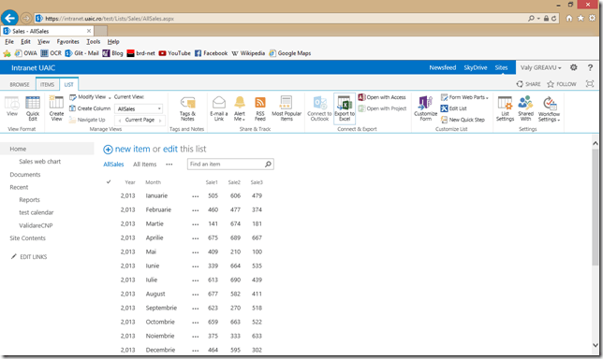The height and width of the screenshot is (359, 603).
Task: Open the views ellipsis next to All Items
Action: pyautogui.click(x=169, y=164)
